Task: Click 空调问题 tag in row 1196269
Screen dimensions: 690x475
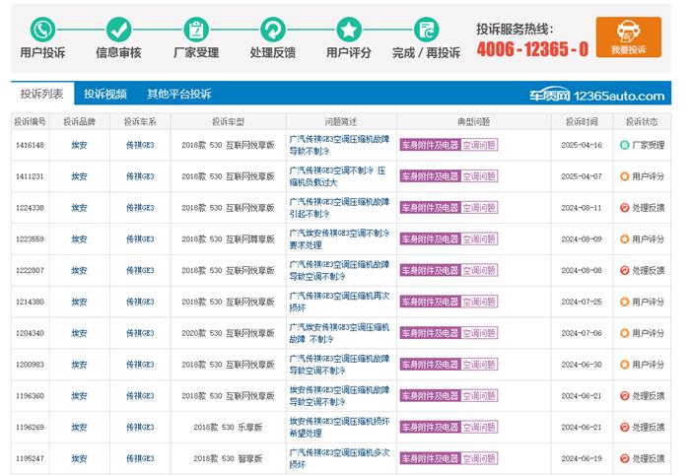Action: [479, 427]
